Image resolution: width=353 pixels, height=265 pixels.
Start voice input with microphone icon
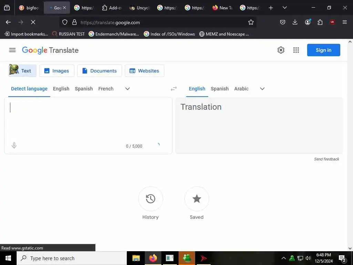[14, 146]
